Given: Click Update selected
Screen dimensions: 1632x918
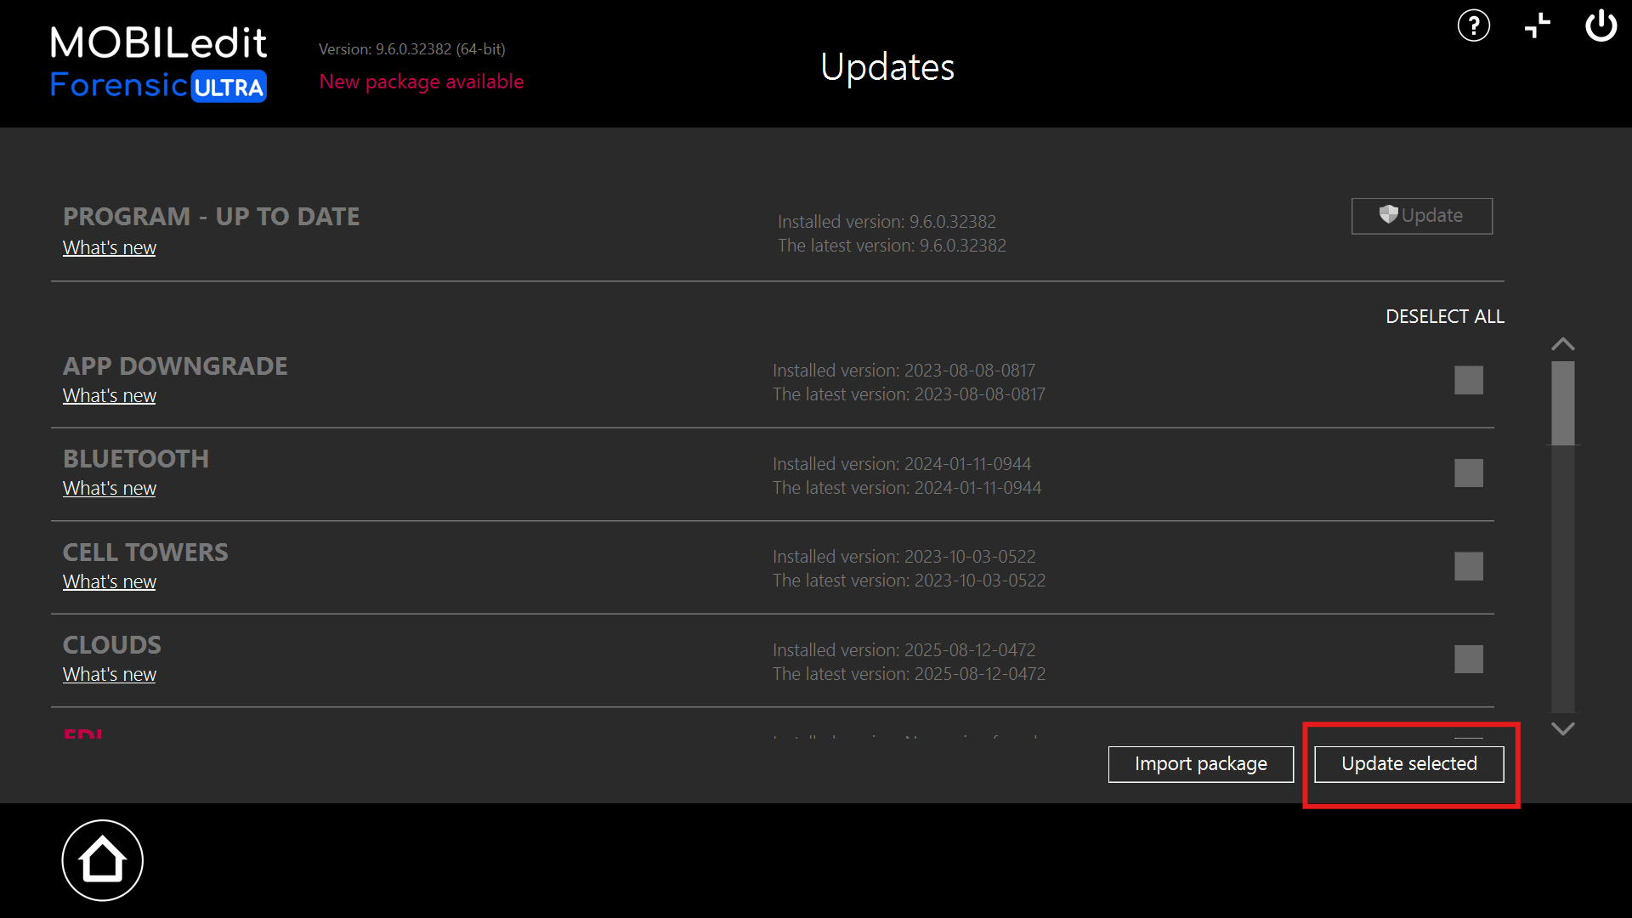Looking at the screenshot, I should click(x=1408, y=763).
